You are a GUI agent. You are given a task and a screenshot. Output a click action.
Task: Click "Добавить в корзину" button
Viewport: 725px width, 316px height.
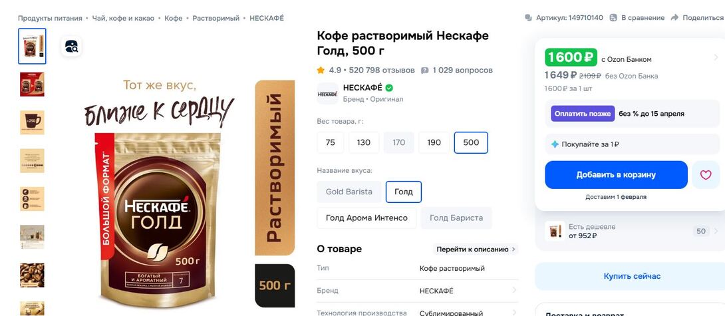click(616, 175)
